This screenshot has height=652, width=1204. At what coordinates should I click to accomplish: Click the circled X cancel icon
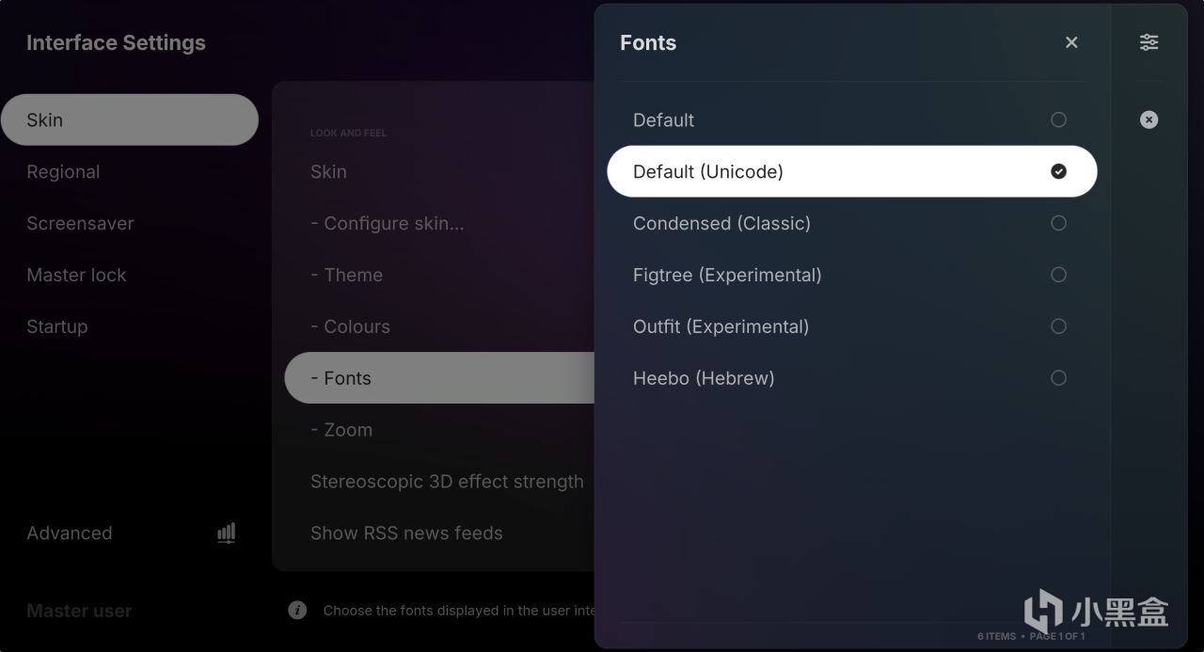pyautogui.click(x=1149, y=119)
